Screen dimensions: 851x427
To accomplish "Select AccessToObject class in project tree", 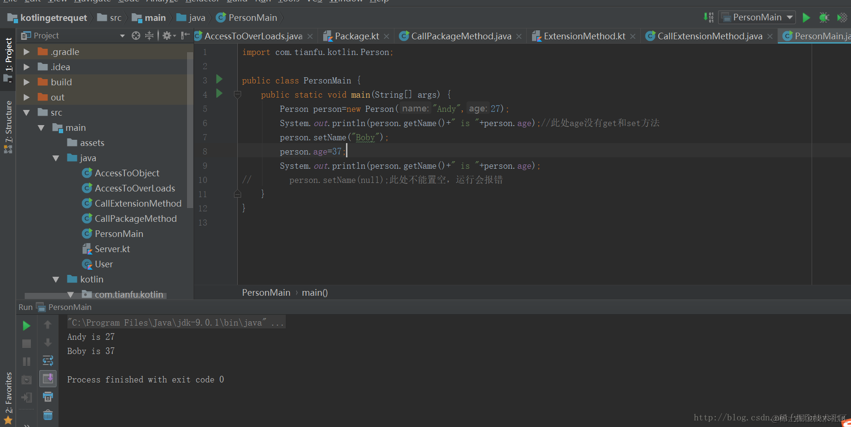I will tap(121, 173).
